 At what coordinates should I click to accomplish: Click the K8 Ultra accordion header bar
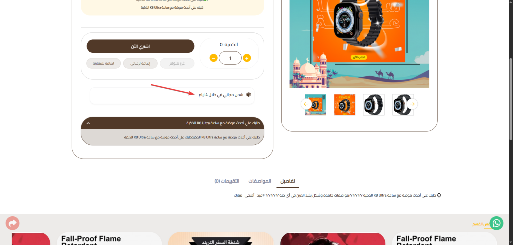point(172,123)
